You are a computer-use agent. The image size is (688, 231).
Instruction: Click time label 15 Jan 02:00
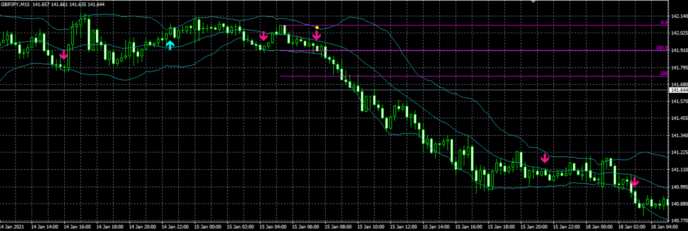(241, 227)
